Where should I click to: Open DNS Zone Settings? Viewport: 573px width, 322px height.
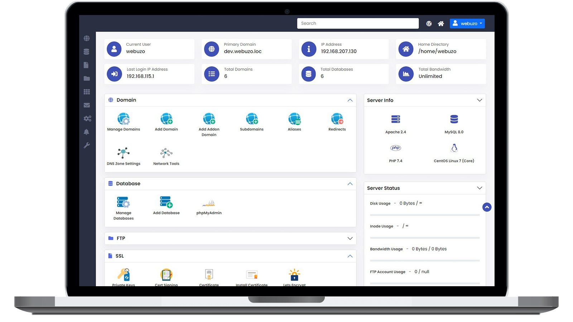click(x=124, y=153)
